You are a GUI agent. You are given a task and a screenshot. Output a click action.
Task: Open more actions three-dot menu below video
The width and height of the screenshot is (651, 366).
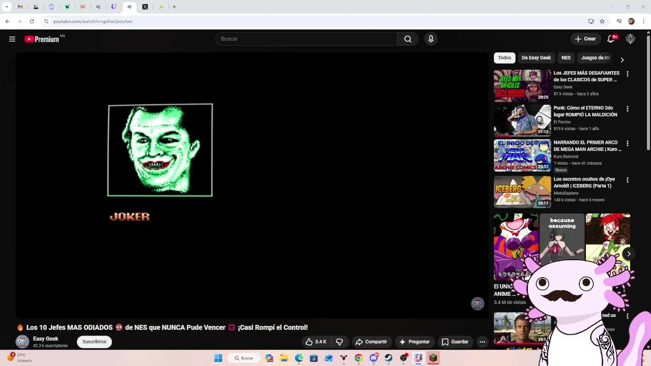[x=482, y=342]
